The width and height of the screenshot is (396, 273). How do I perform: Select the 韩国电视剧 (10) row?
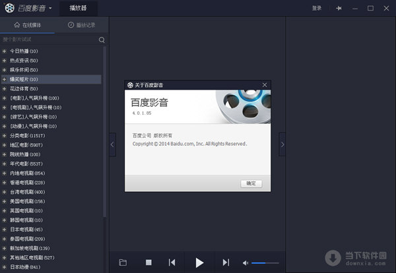pyautogui.click(x=51, y=220)
